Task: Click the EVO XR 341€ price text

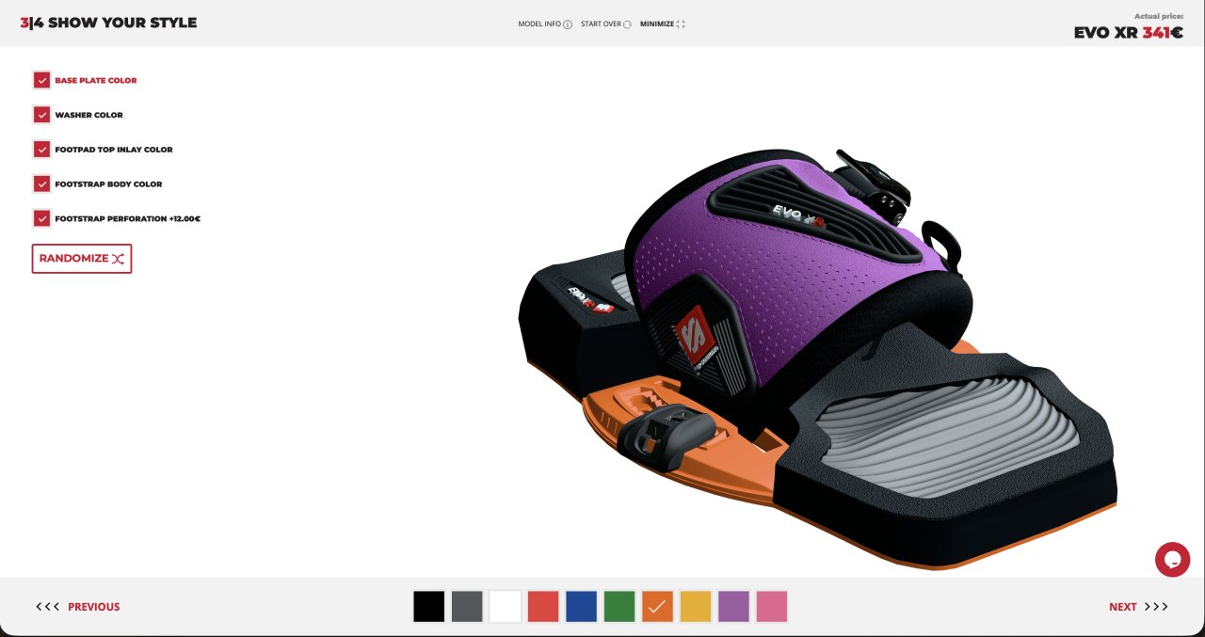Action: 1128,32
